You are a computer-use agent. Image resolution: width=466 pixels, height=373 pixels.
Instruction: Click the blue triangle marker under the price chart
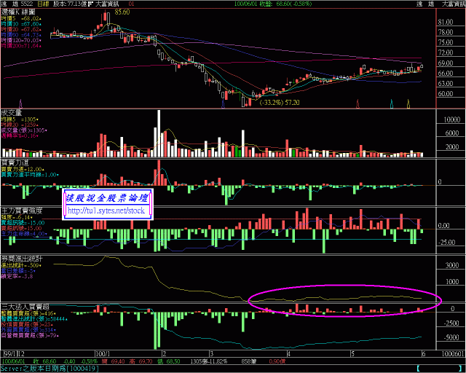223,103
